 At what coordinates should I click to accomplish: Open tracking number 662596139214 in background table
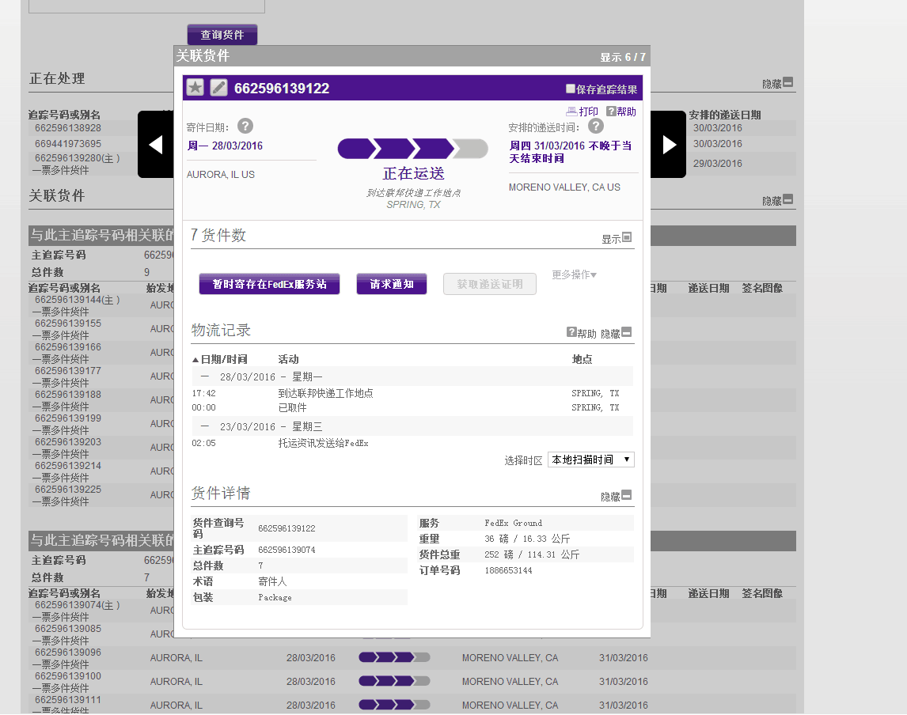[x=68, y=465]
